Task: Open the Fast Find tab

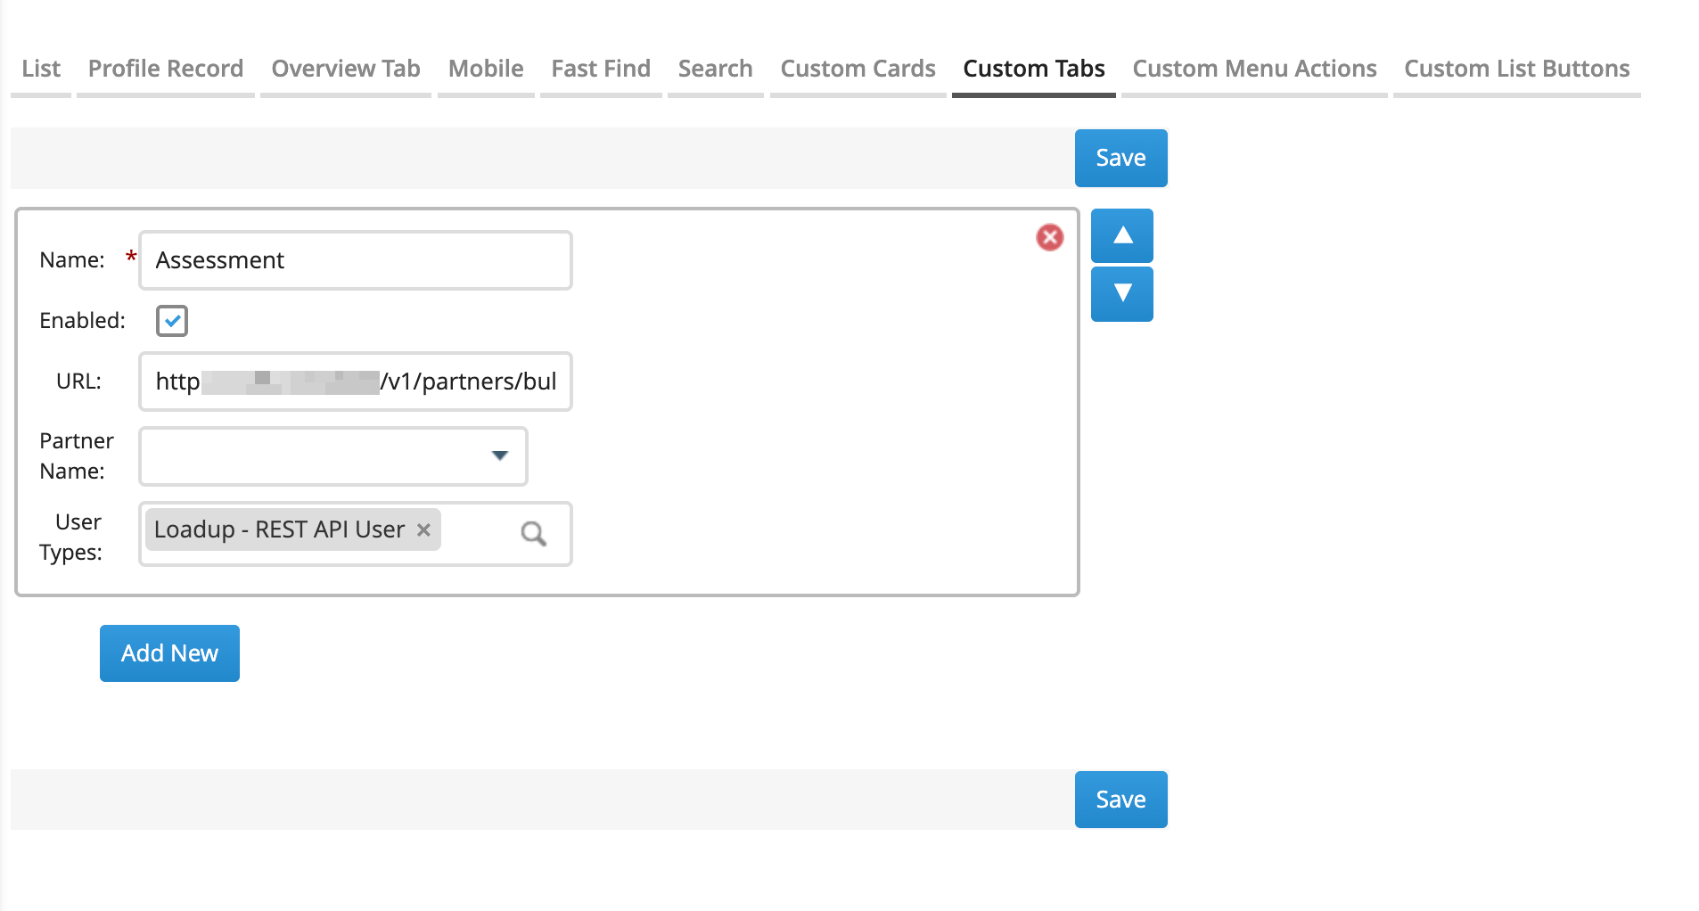Action: coord(601,69)
